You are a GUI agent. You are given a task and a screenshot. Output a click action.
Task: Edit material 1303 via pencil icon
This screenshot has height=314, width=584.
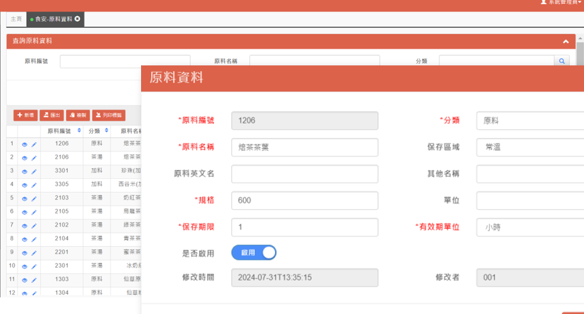pyautogui.click(x=34, y=280)
